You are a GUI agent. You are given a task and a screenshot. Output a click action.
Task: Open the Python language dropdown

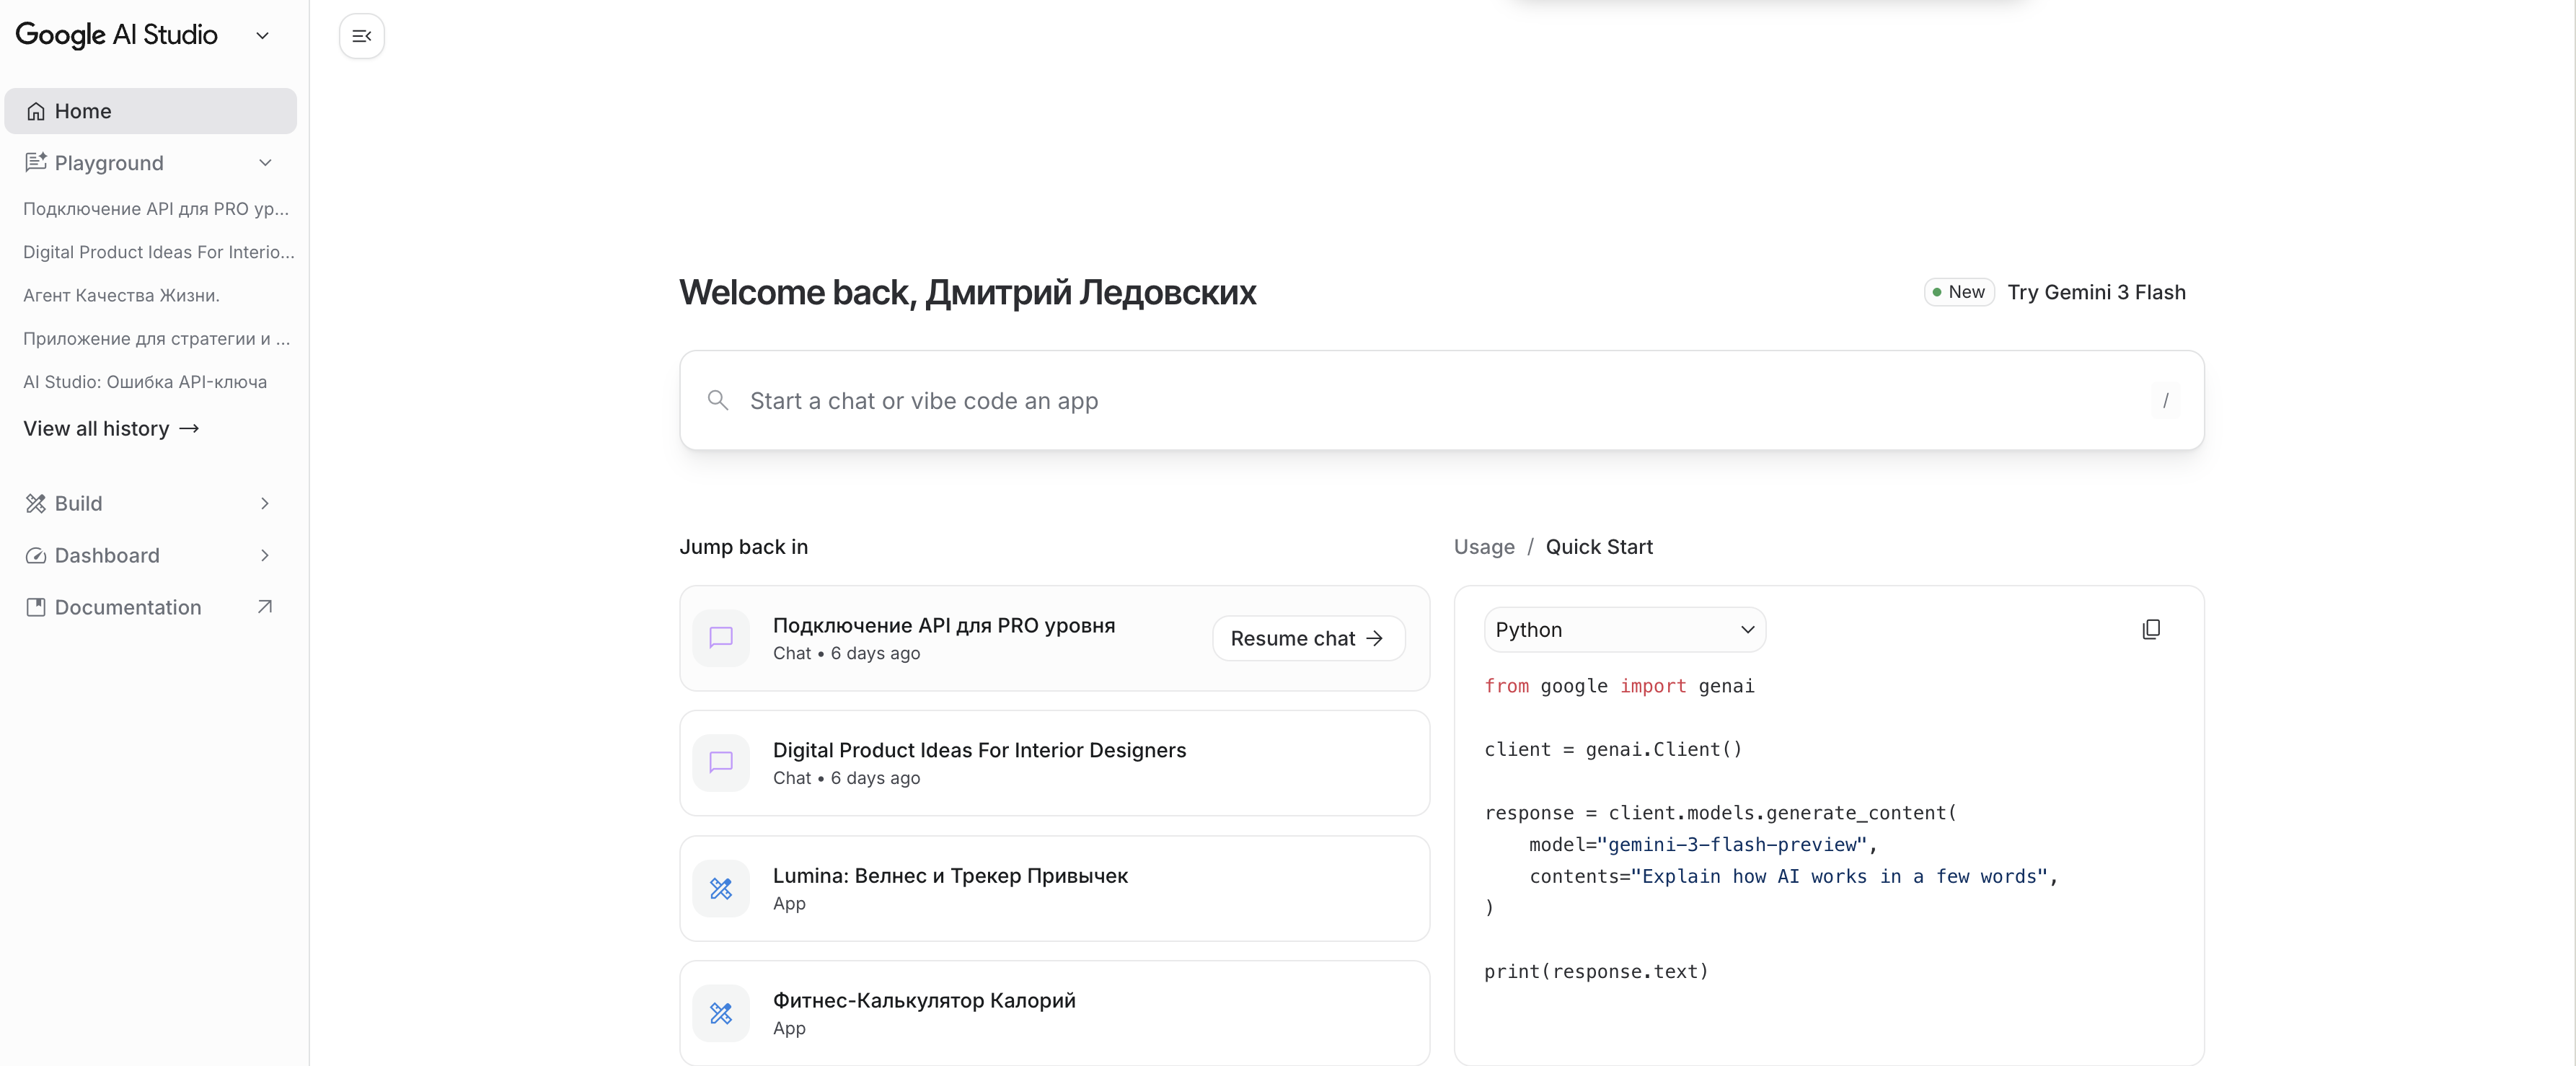[1624, 629]
